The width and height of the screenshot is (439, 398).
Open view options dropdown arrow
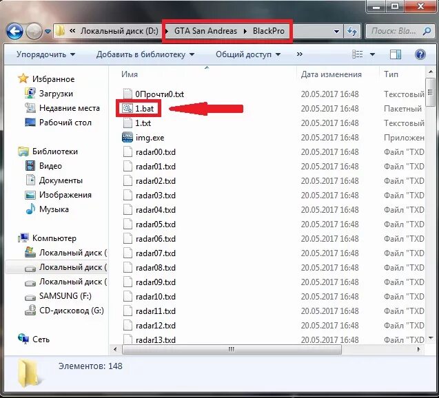click(372, 54)
